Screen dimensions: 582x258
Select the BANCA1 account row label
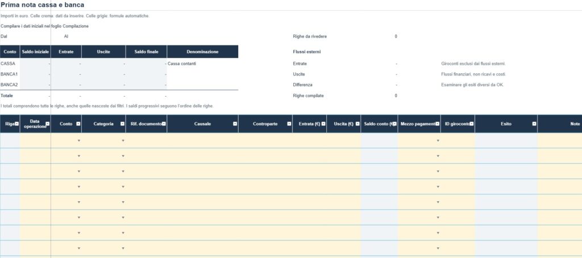click(x=9, y=74)
